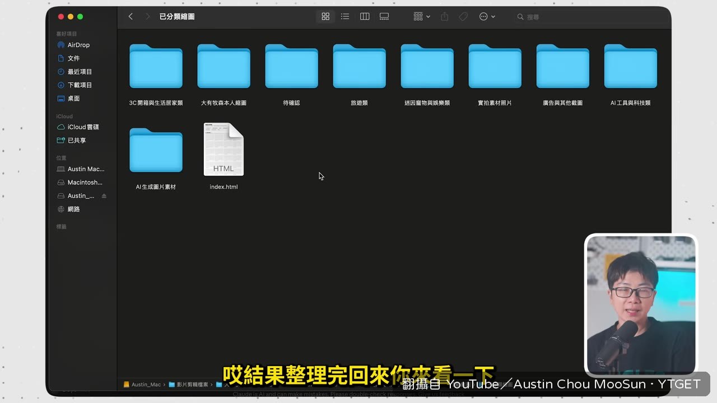This screenshot has width=717, height=403.
Task: Switch to column view
Action: tap(365, 17)
